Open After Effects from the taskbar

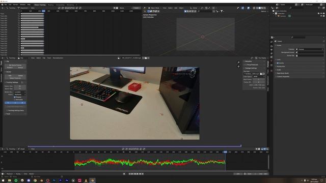pos(67,180)
